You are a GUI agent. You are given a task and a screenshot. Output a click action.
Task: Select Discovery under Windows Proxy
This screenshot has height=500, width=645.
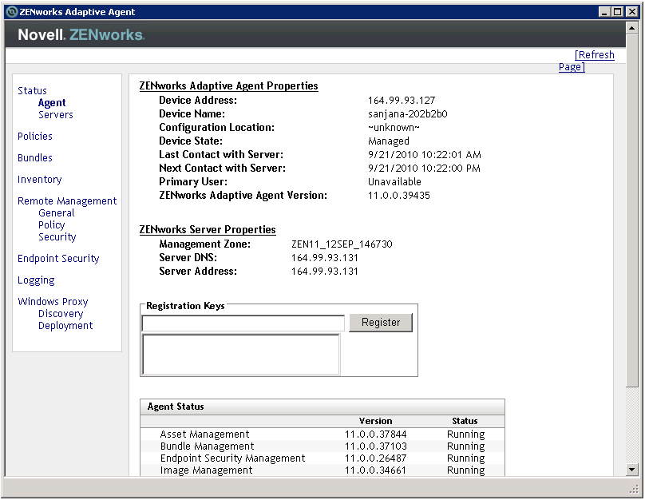tap(61, 314)
